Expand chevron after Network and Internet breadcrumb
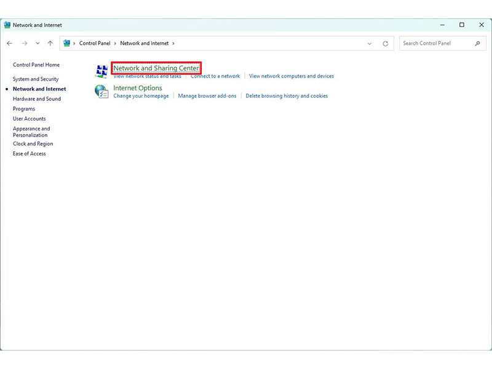The image size is (492, 369). (x=173, y=43)
